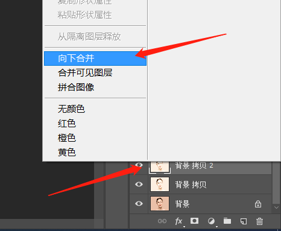The image size is (281, 231).
Task: Select the 背景 拷贝 2 layer thumbnail
Action: [160, 166]
